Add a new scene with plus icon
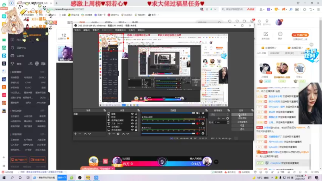 click(x=75, y=134)
